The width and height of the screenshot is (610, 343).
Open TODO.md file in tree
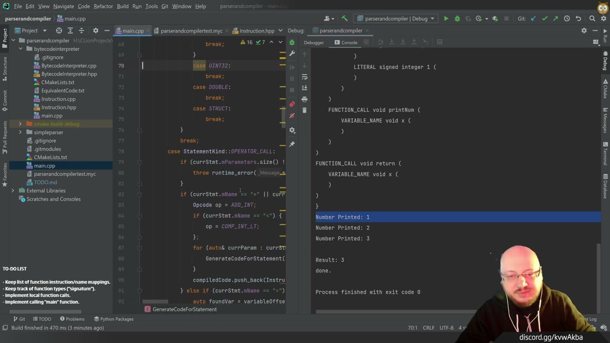coord(45,182)
